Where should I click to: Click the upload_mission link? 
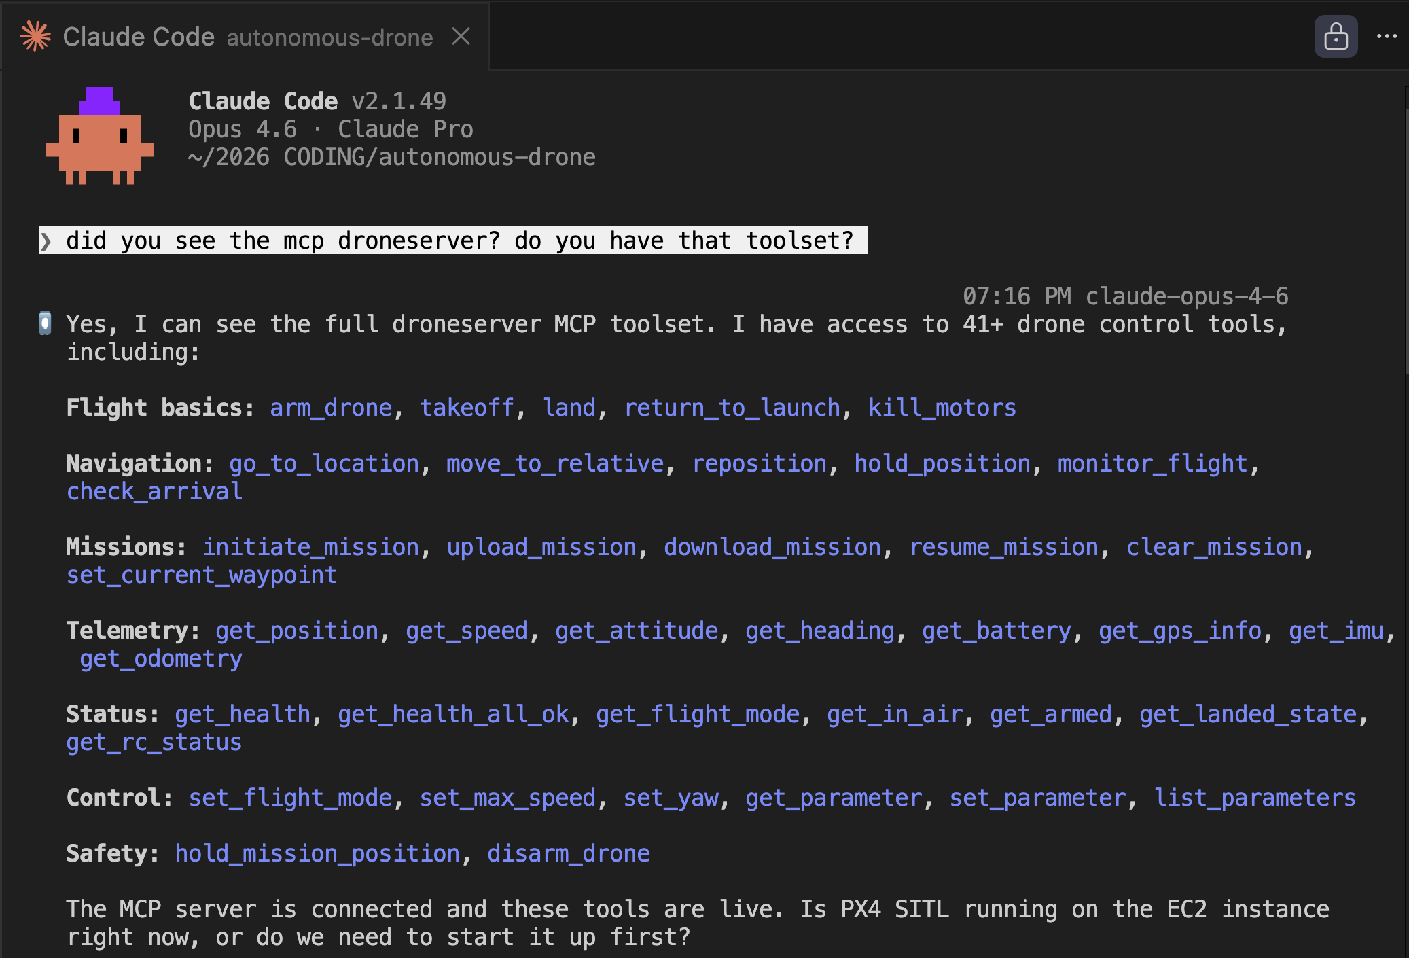pos(543,546)
